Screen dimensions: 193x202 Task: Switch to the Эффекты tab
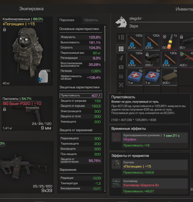pyautogui.click(x=91, y=20)
